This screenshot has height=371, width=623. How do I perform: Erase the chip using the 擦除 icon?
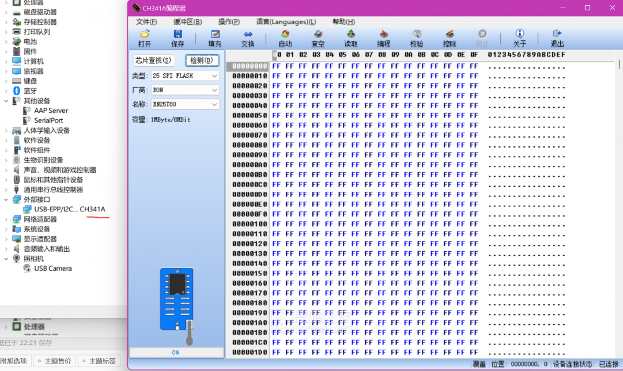pos(450,37)
